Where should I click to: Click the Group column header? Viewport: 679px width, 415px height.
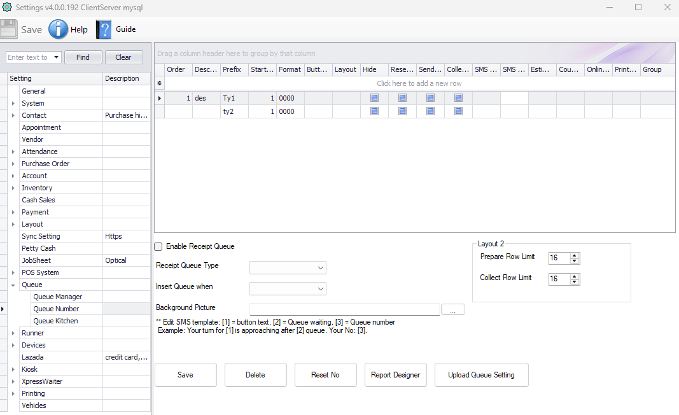(657, 69)
